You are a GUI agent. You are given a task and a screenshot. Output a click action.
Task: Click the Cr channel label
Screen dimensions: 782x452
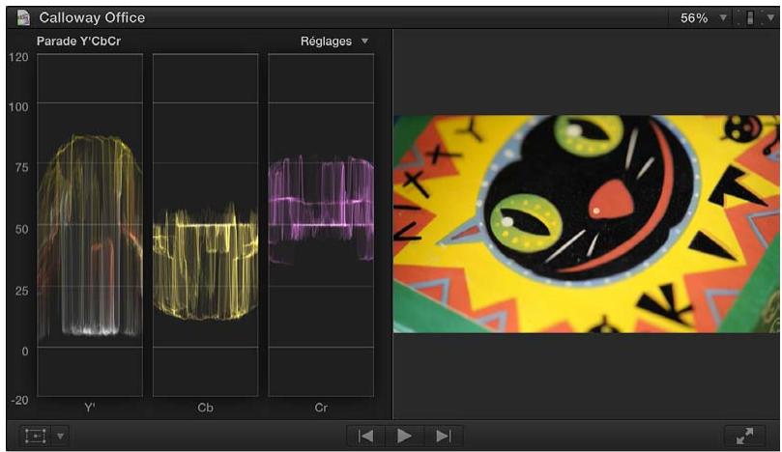pos(321,408)
